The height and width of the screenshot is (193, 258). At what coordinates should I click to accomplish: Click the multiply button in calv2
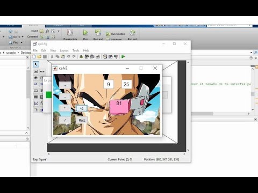click(64, 108)
